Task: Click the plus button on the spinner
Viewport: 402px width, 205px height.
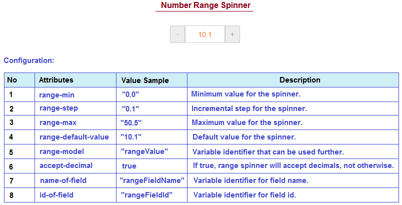Action: (x=232, y=34)
